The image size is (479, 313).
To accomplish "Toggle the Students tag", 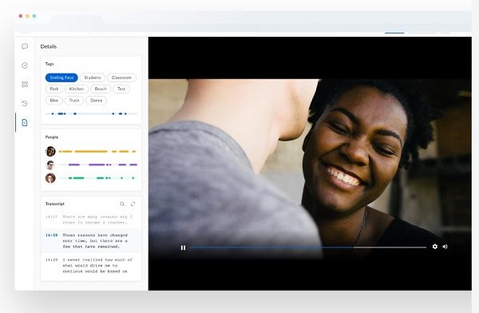I will (93, 77).
